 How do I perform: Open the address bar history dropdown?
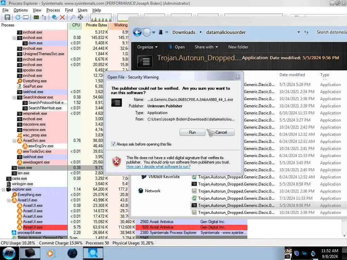point(299,32)
